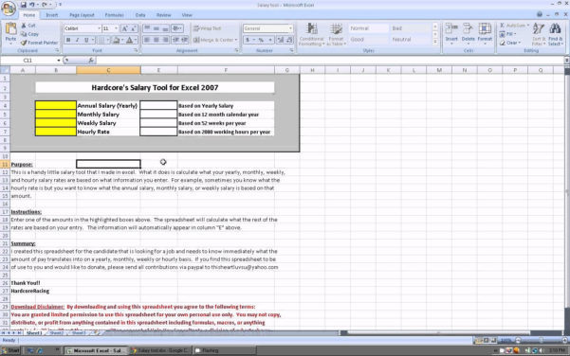The width and height of the screenshot is (570, 356).
Task: Open the font color dropdown arrow
Action: (x=136, y=40)
